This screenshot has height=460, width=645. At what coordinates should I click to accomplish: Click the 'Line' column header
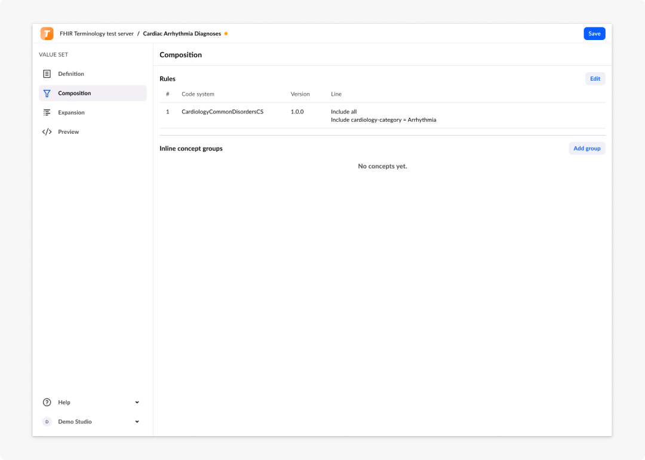coord(336,94)
